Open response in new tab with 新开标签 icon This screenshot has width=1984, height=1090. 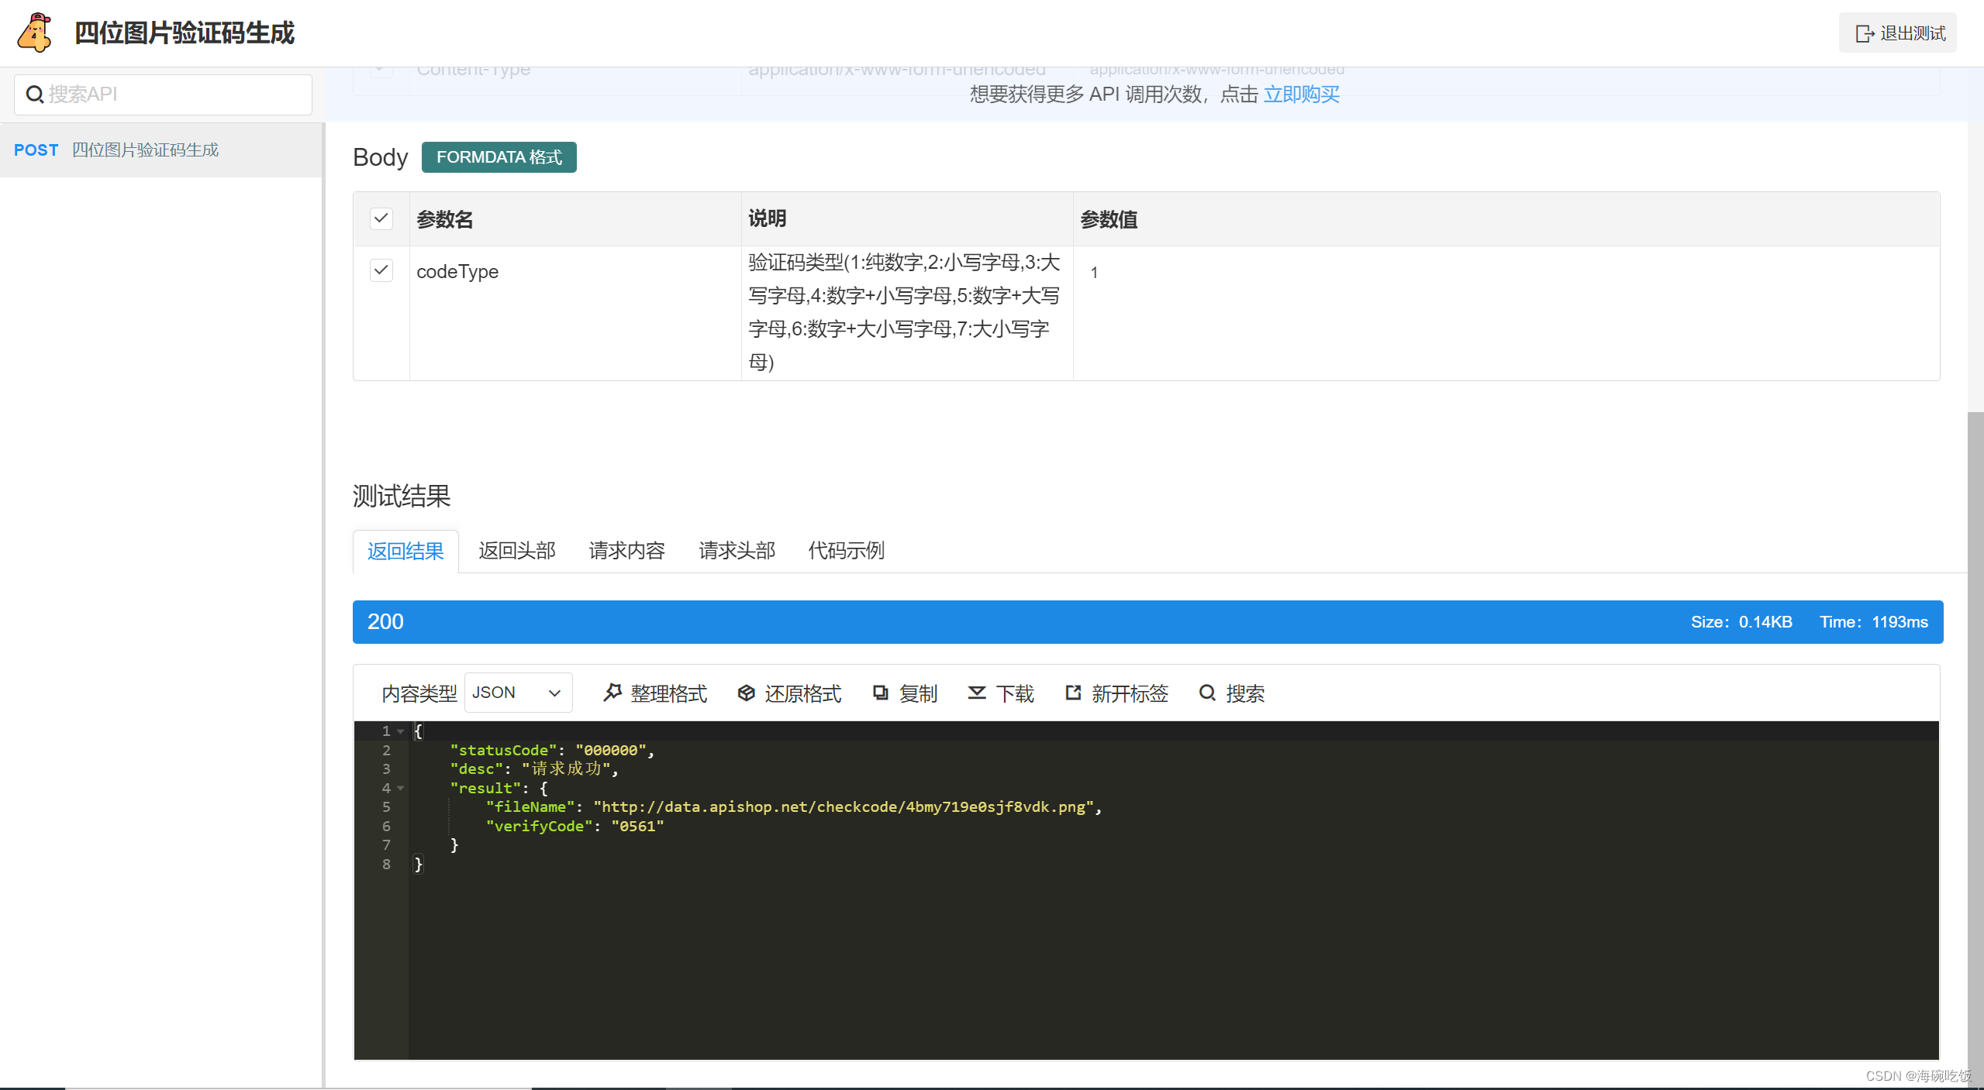coord(1073,693)
